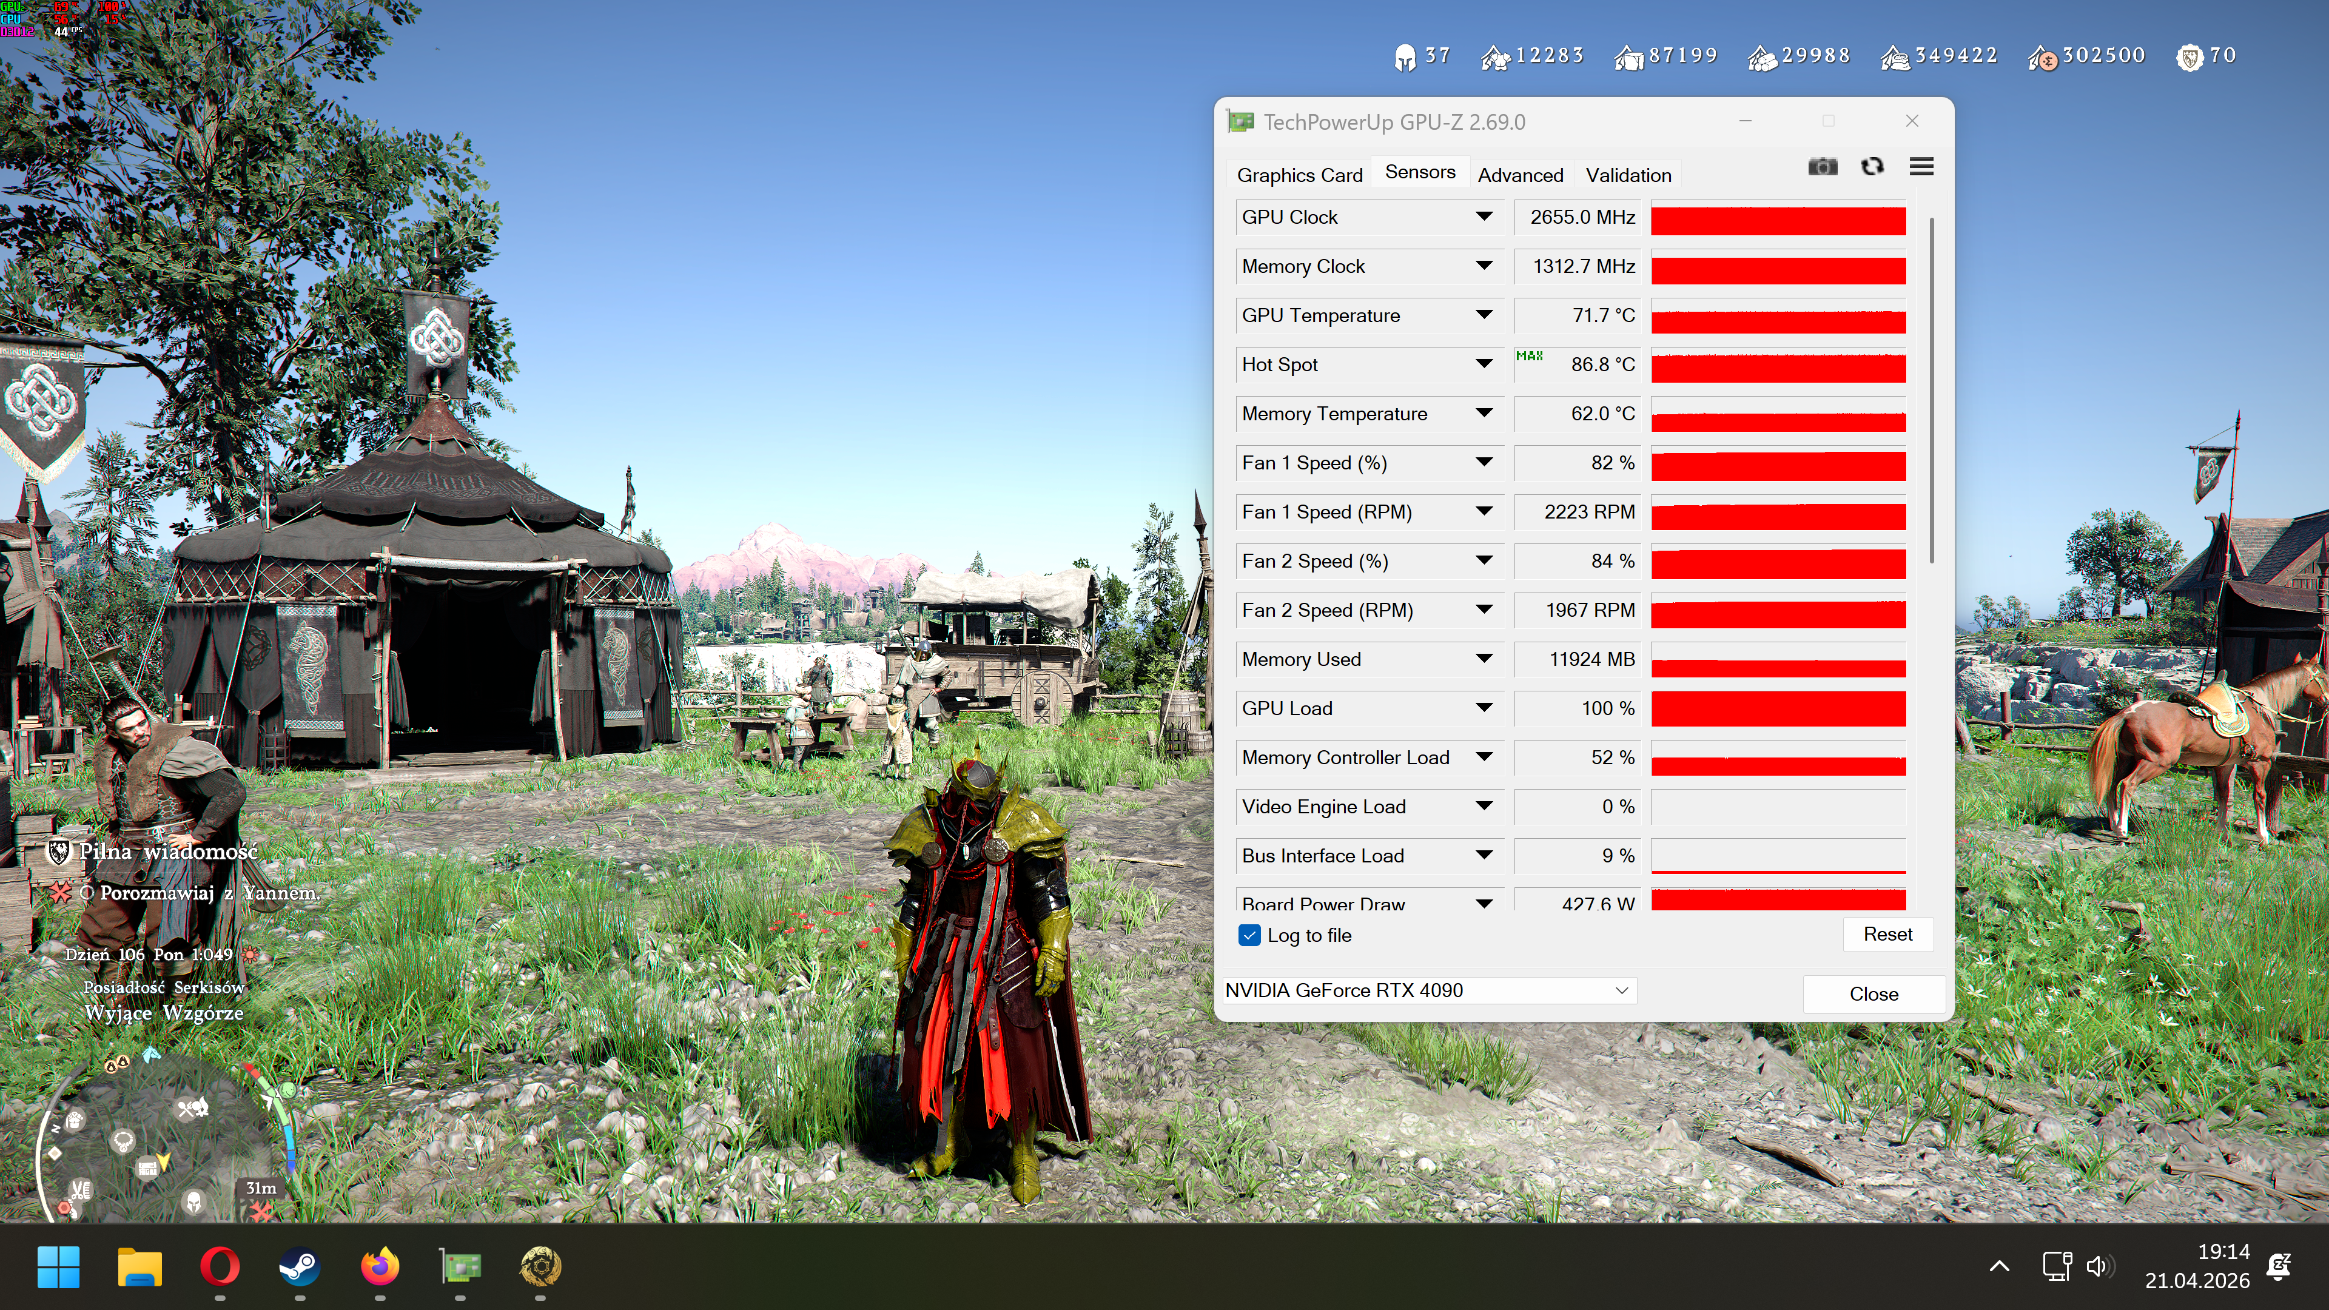Open Steam from the taskbar

pyautogui.click(x=299, y=1266)
